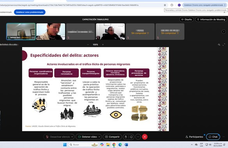
Task: Click Establecer como predeterminado button
Action: pos(30,12)
